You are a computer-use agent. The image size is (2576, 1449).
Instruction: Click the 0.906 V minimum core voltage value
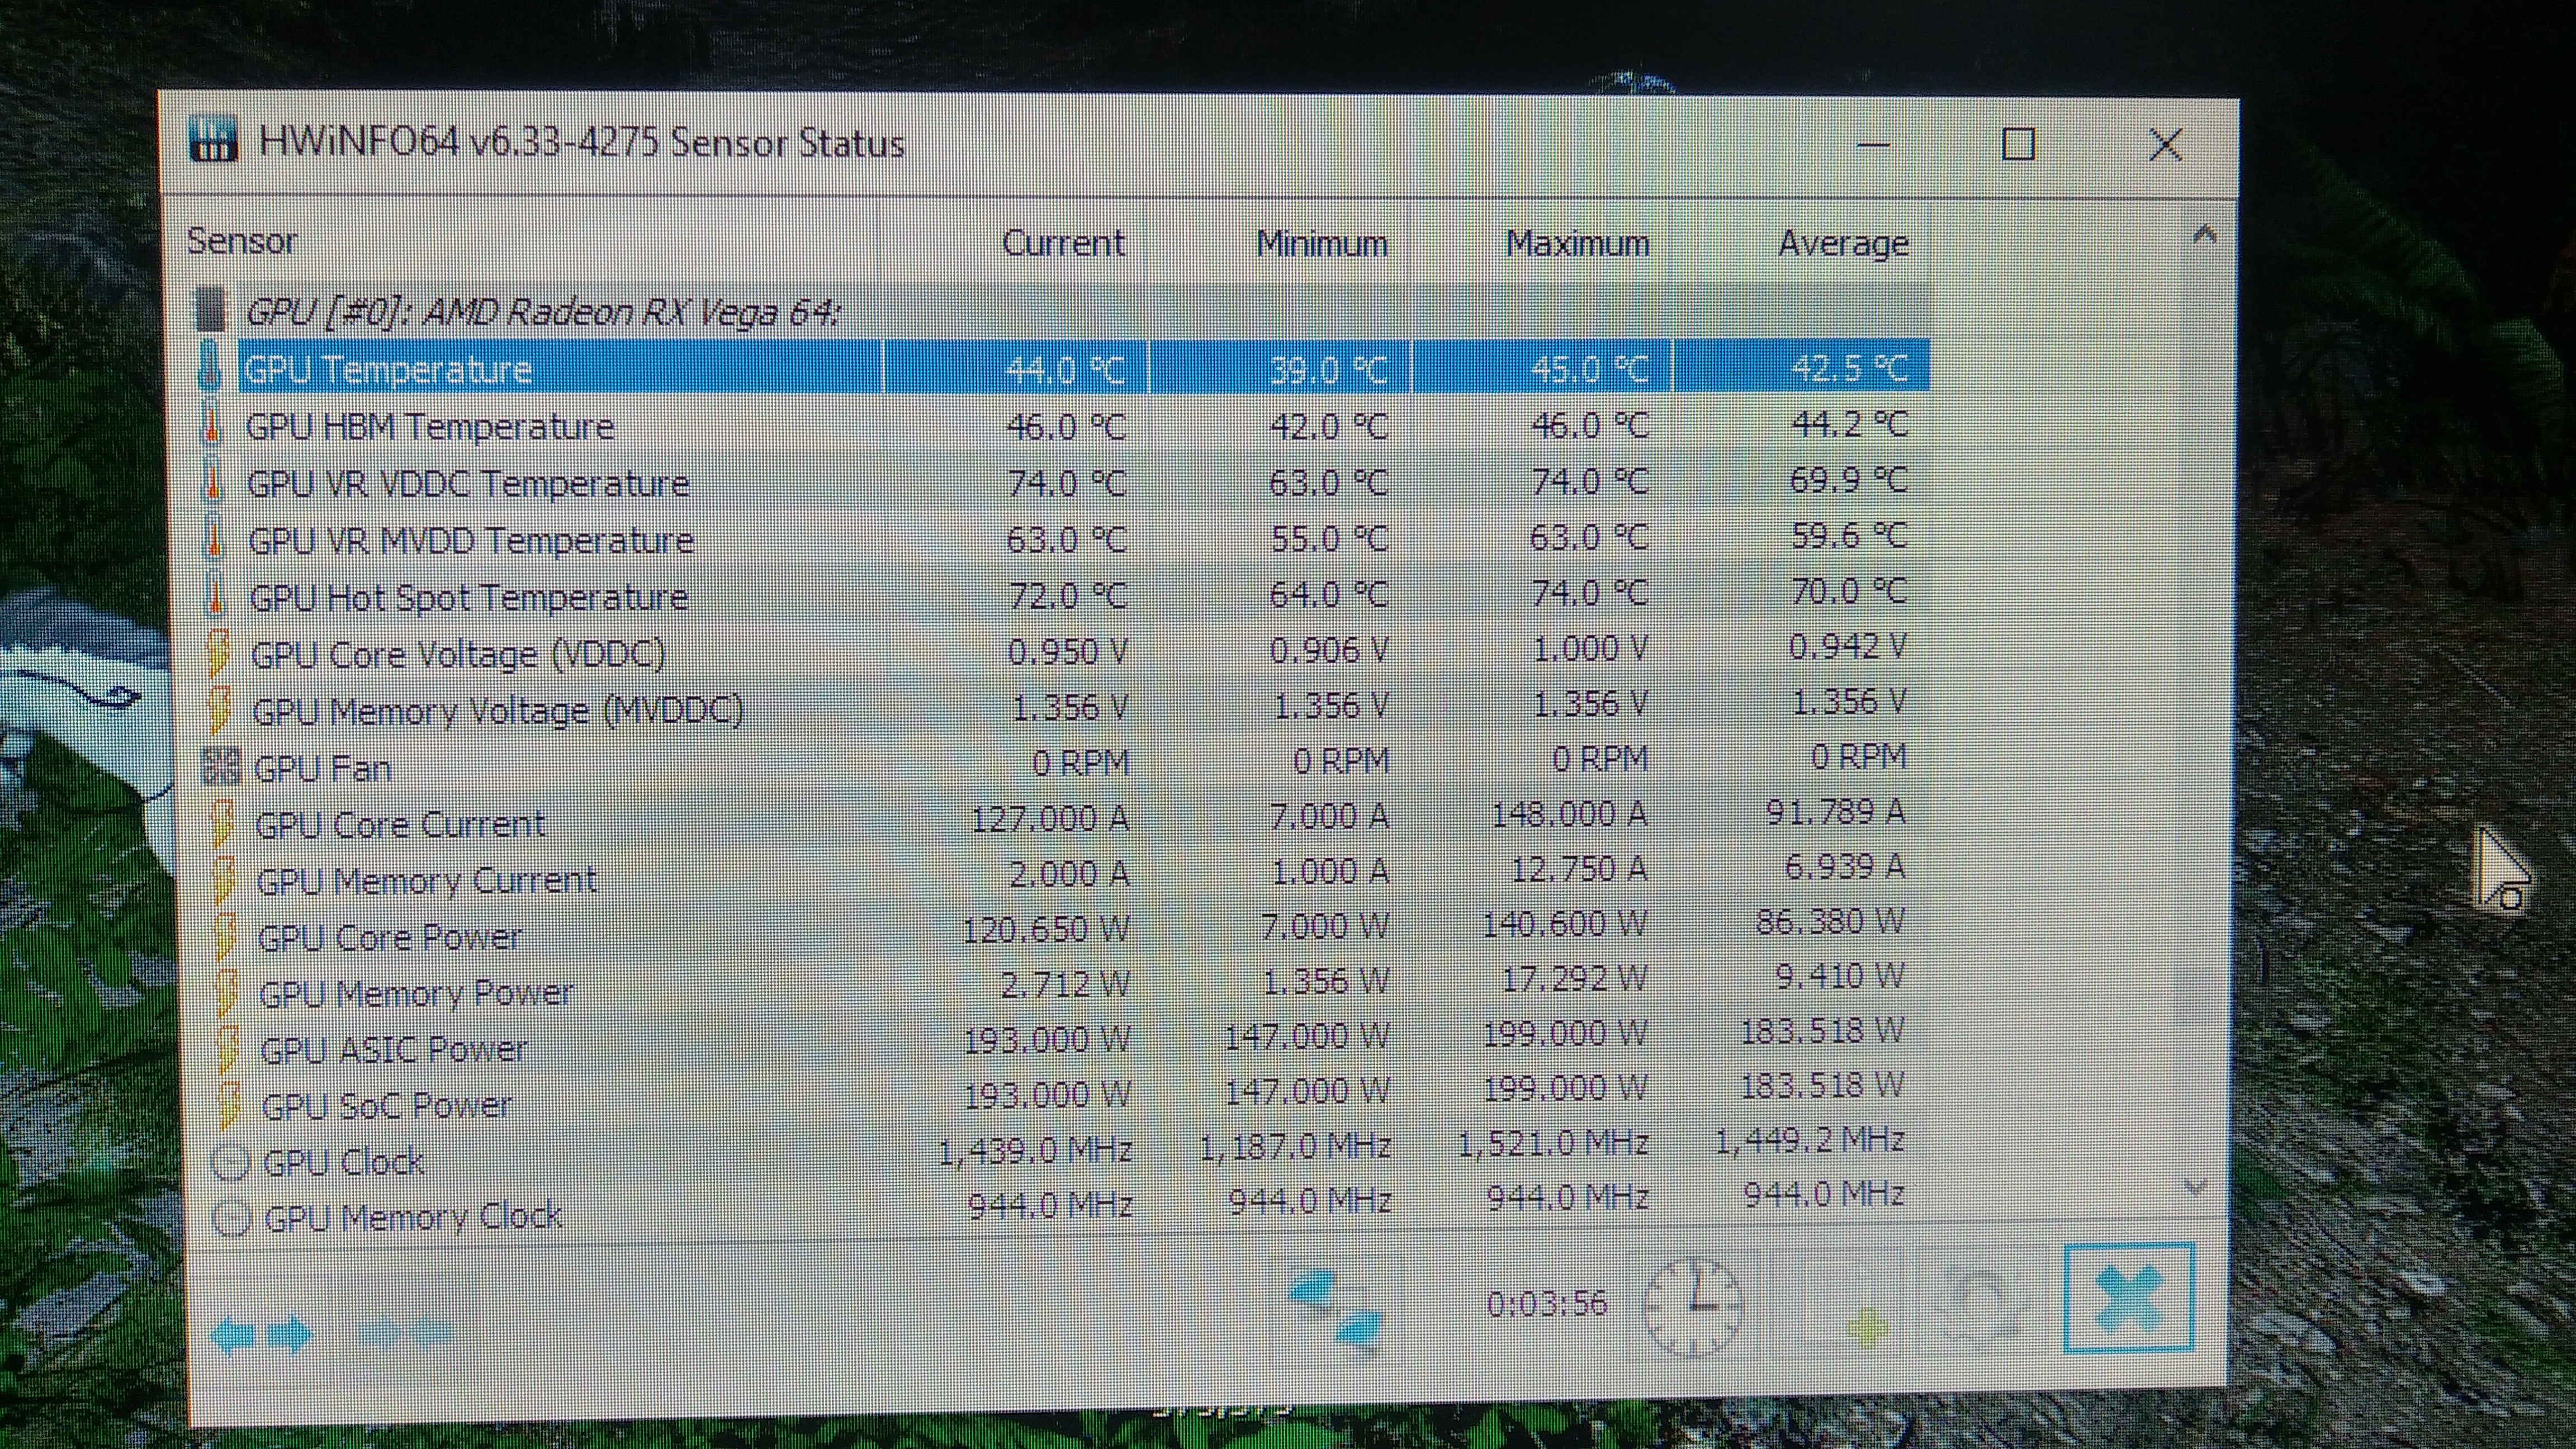[1329, 650]
